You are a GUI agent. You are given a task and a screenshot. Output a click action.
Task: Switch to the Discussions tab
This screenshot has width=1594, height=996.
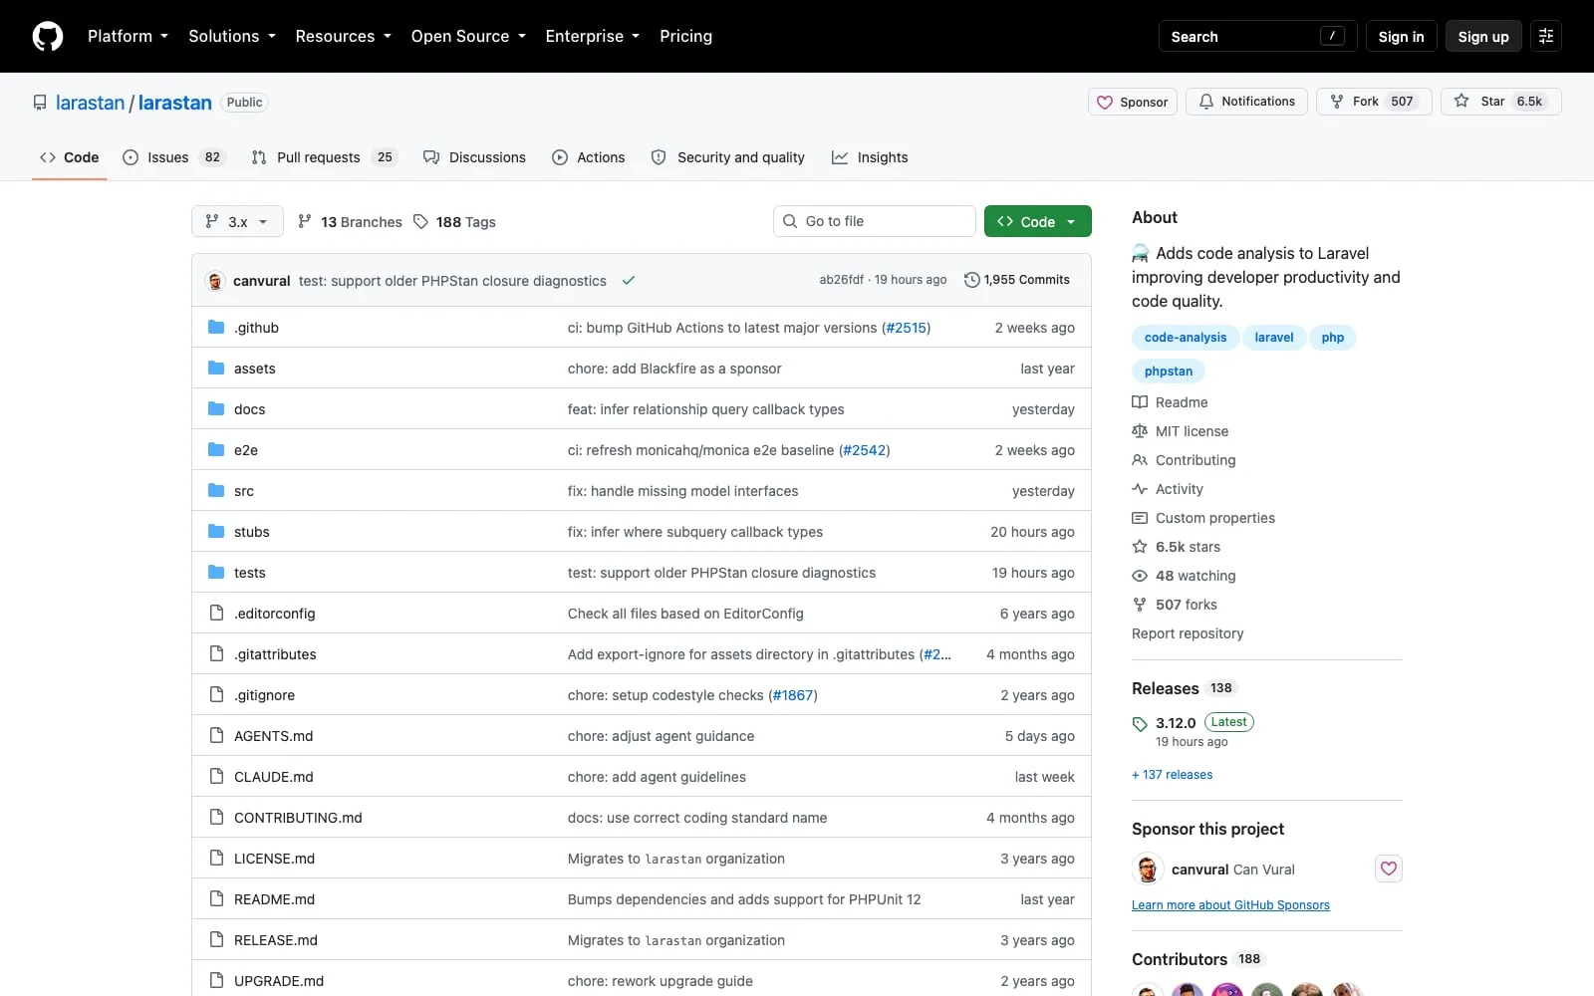[474, 157]
